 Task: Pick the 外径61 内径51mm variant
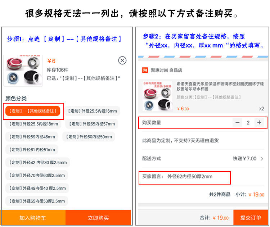[32, 150]
